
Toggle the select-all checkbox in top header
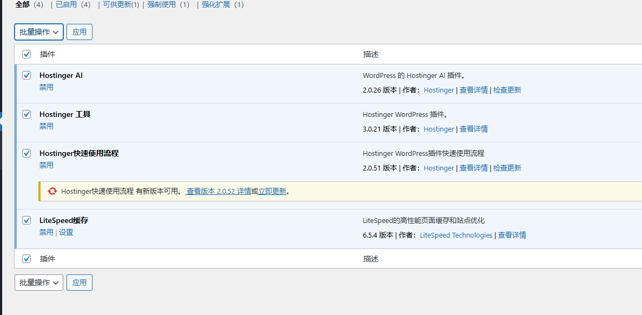tap(27, 54)
